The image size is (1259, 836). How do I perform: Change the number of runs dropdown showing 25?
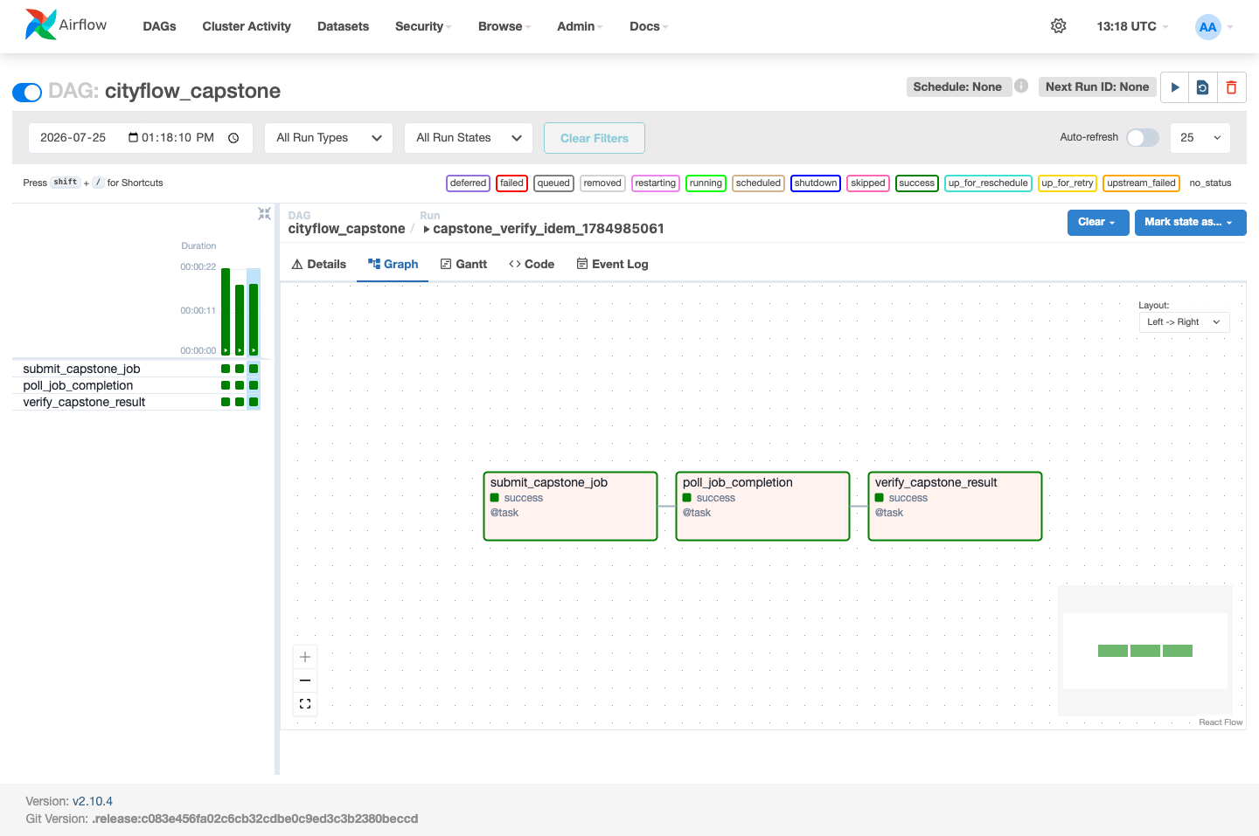point(1200,138)
